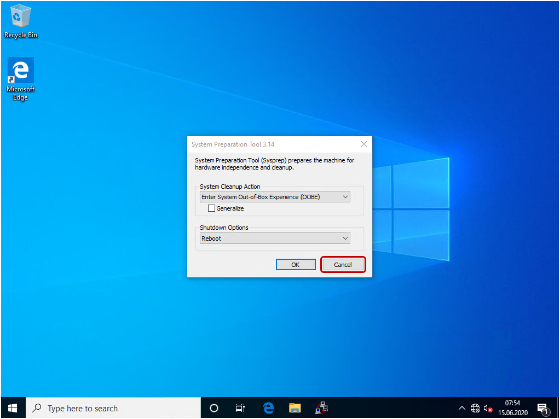The image size is (560, 419).
Task: Launch Microsoft Edge from the desktop shortcut
Action: coord(20,71)
